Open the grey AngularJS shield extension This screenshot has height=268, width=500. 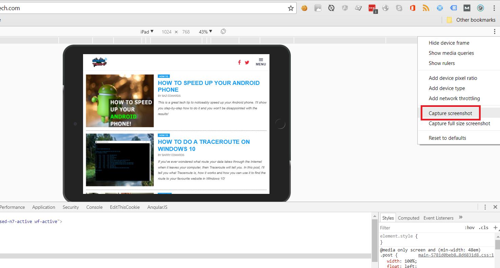click(345, 8)
